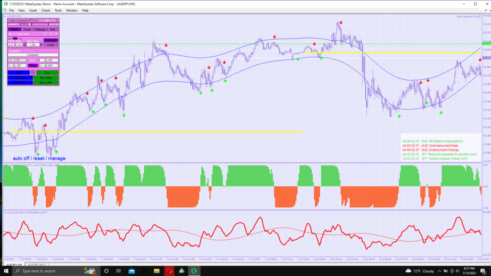The image size is (491, 276).
Task: Click the Risk % value field
Action: [x=33, y=45]
